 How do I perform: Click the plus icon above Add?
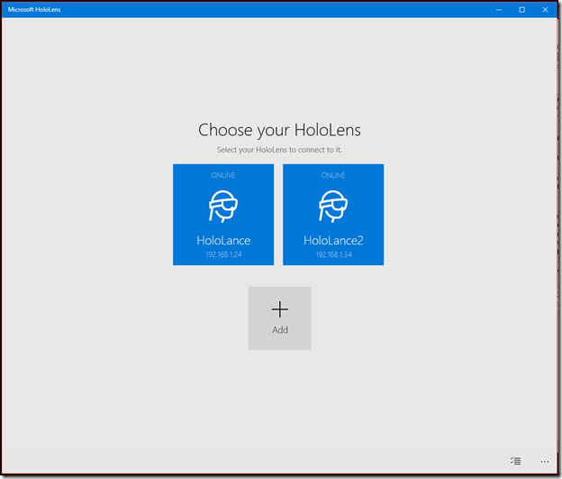click(279, 309)
